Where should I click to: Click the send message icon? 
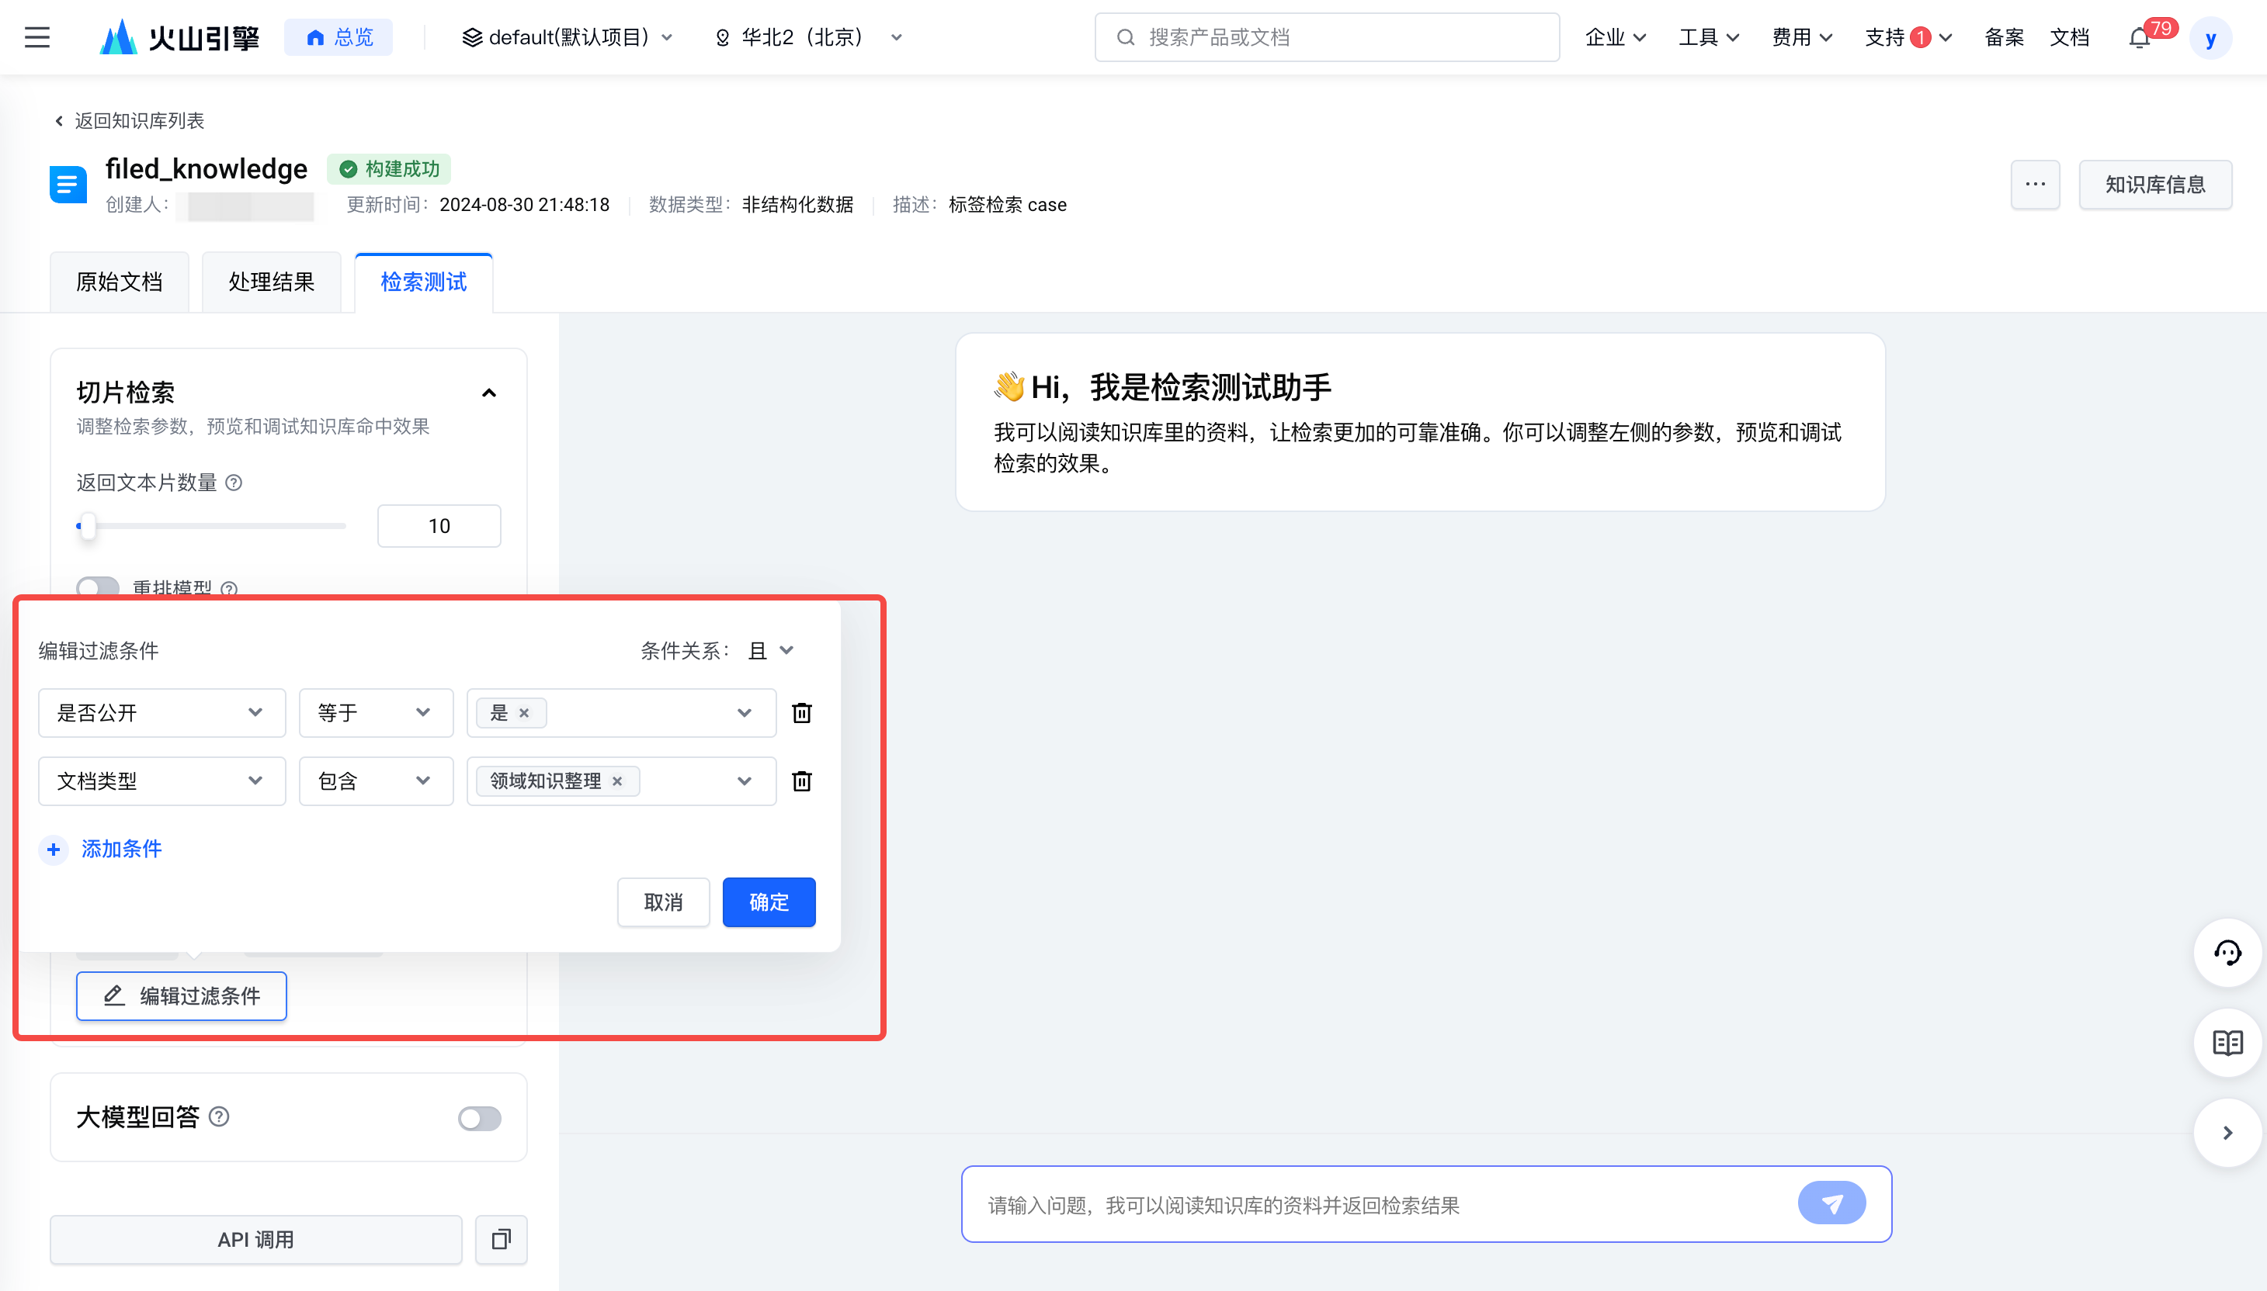click(1831, 1203)
